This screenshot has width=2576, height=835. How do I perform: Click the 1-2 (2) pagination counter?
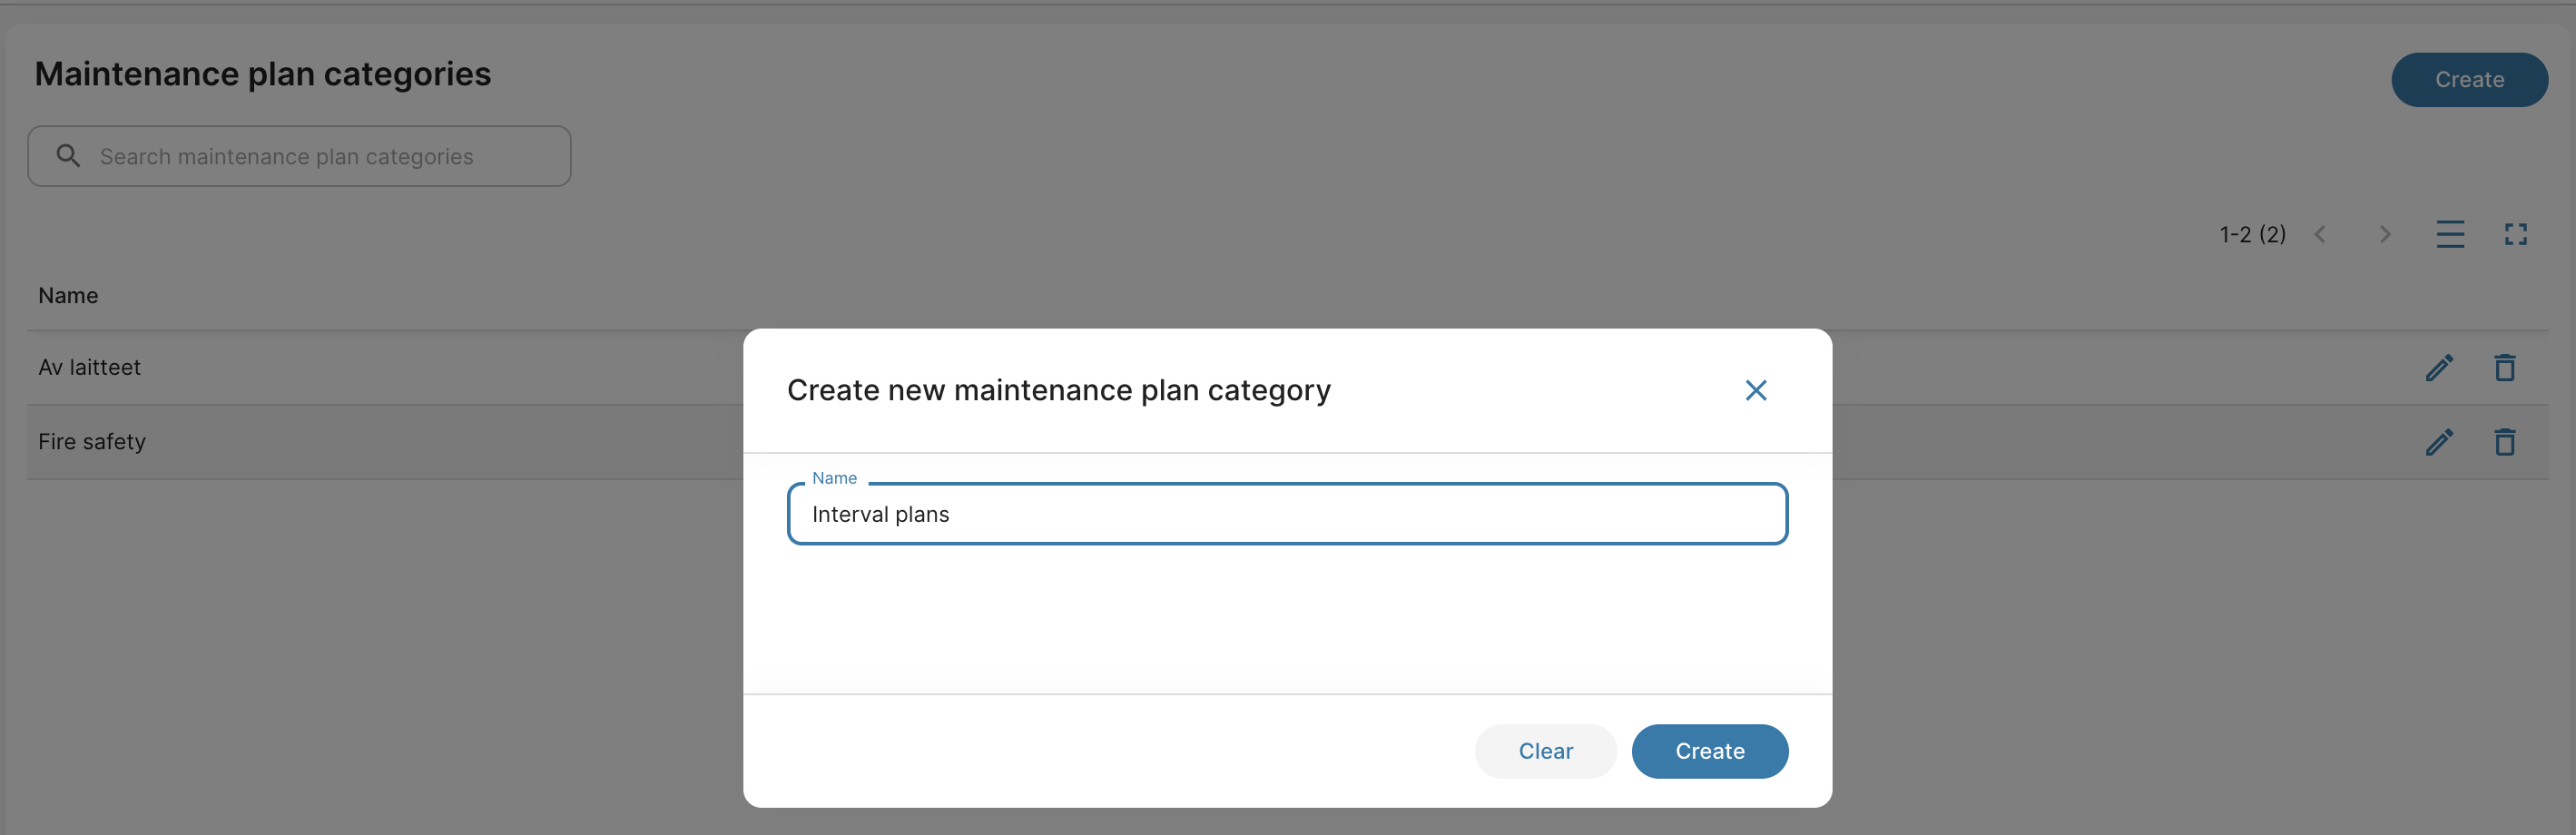[2252, 234]
